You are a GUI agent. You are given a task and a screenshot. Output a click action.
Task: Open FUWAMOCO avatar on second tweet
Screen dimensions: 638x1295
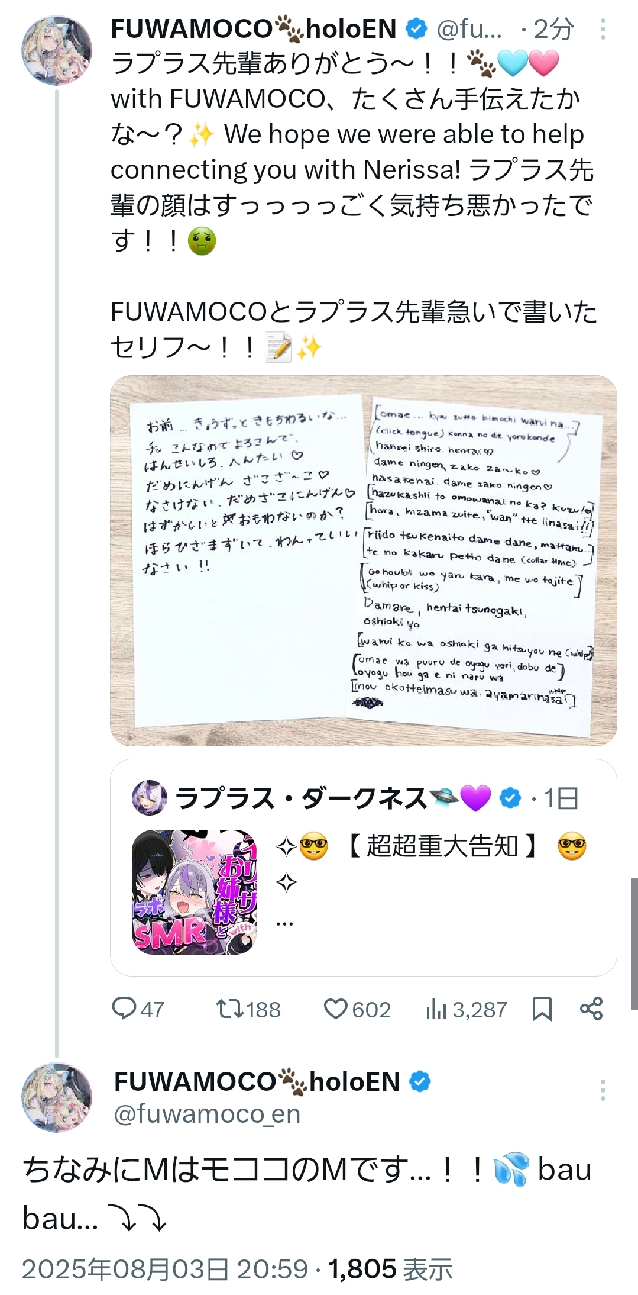pyautogui.click(x=57, y=1097)
